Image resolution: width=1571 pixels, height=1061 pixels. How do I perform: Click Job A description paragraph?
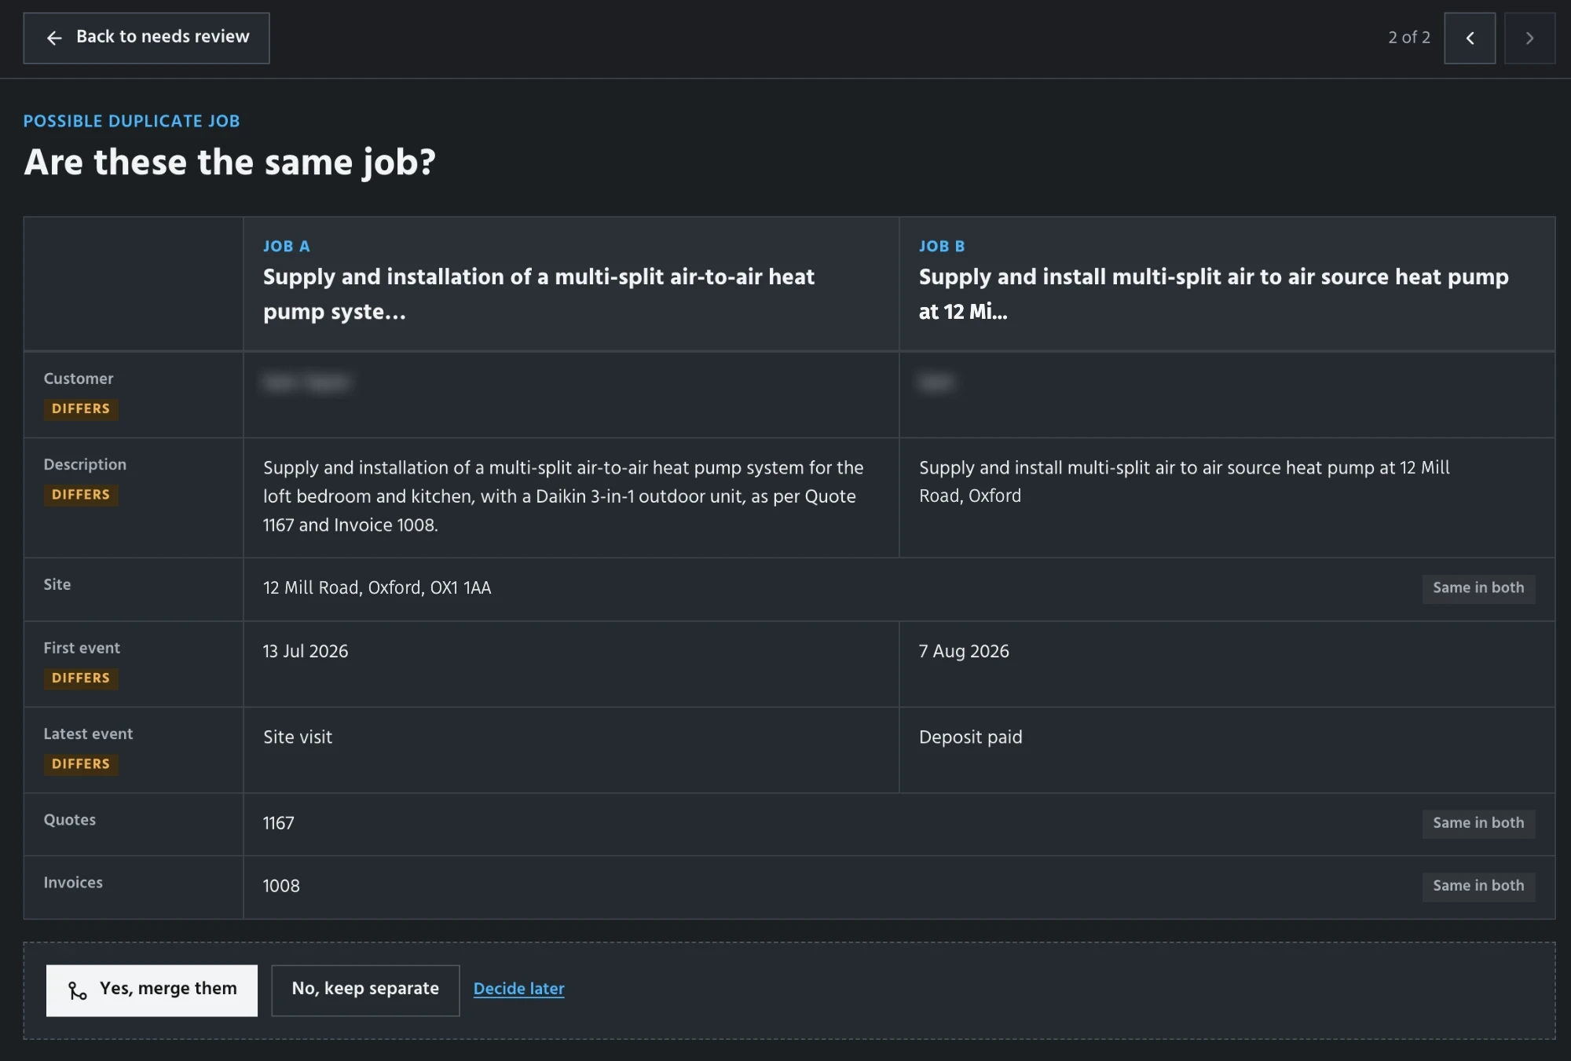coord(563,496)
